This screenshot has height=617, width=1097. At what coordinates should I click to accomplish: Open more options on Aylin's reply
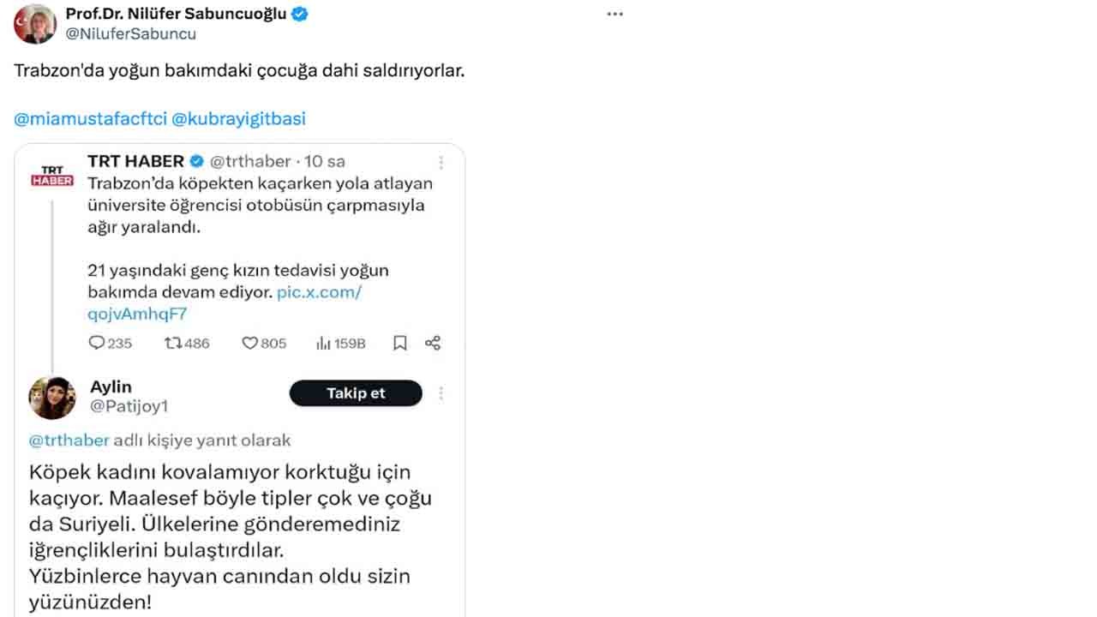[441, 393]
